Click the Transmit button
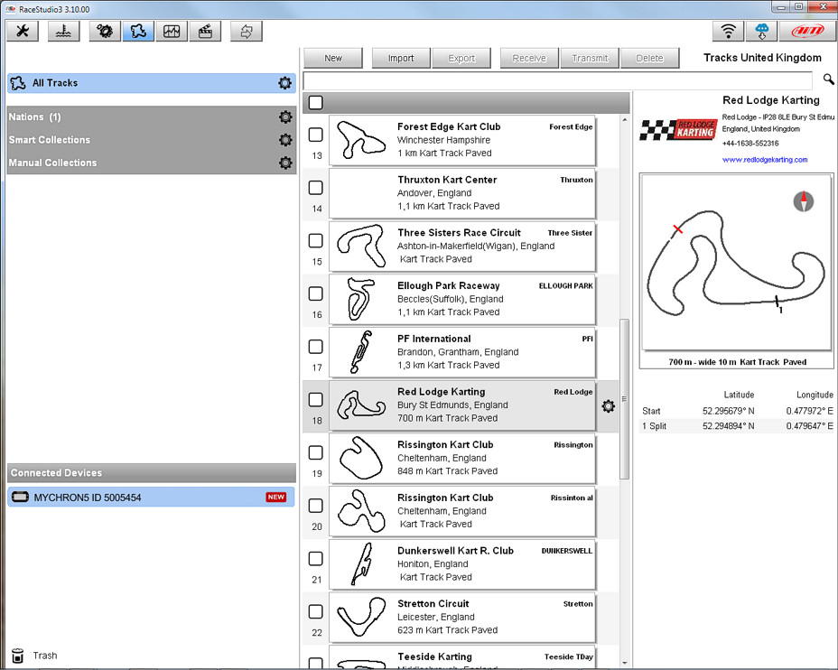Viewport: 838px width, 670px height. click(x=590, y=58)
